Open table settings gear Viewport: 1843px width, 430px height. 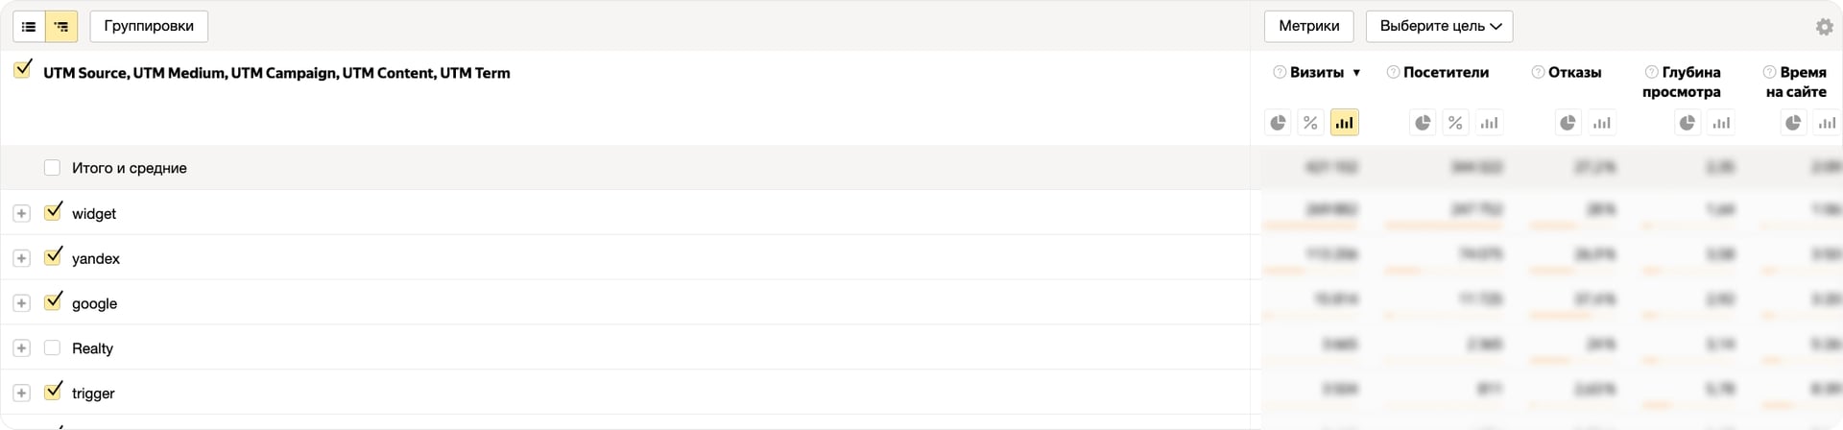click(1824, 27)
